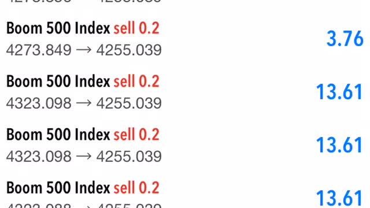The width and height of the screenshot is (370, 208).
Task: Select the sell 0.2 label of the first 13.61 trade
Action: [x=136, y=81]
